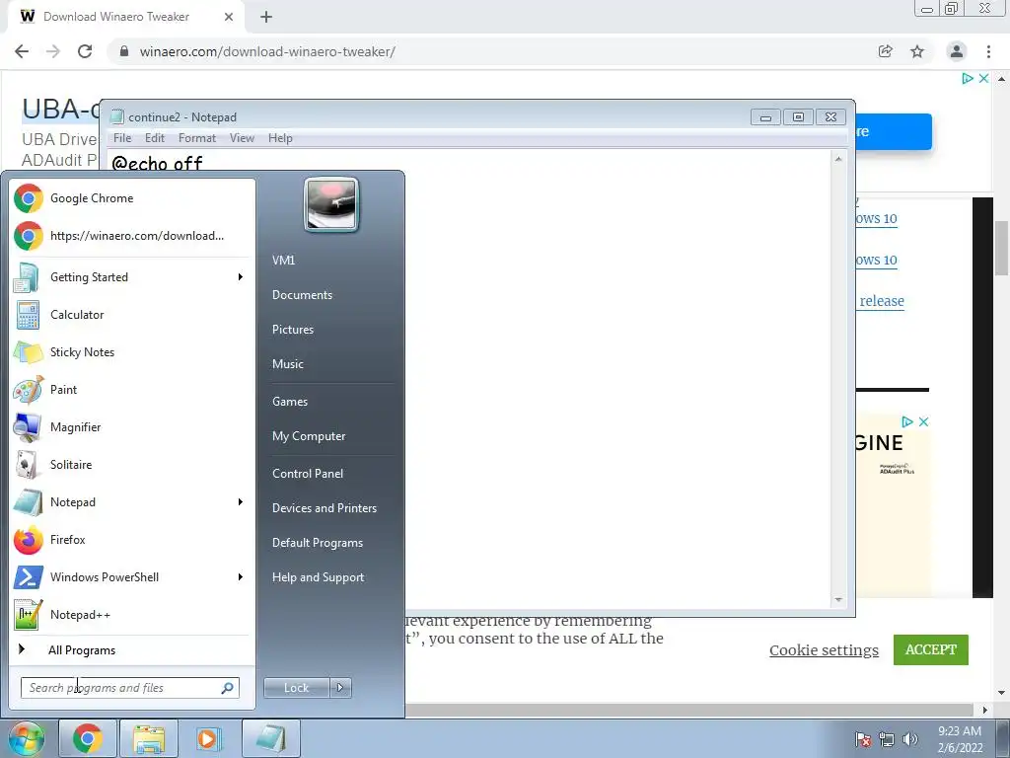
Task: Click the Action Center flag tray icon
Action: tap(863, 739)
